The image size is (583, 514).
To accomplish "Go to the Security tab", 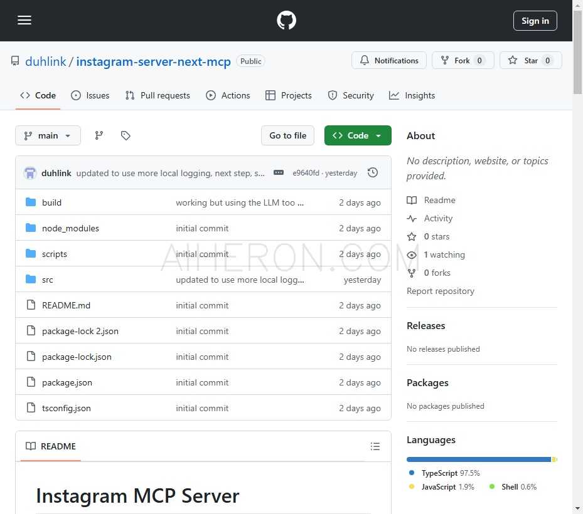I will click(351, 95).
